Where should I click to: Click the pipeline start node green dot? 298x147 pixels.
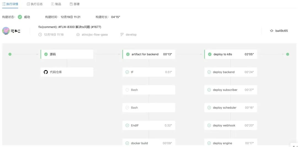coord(10,54)
